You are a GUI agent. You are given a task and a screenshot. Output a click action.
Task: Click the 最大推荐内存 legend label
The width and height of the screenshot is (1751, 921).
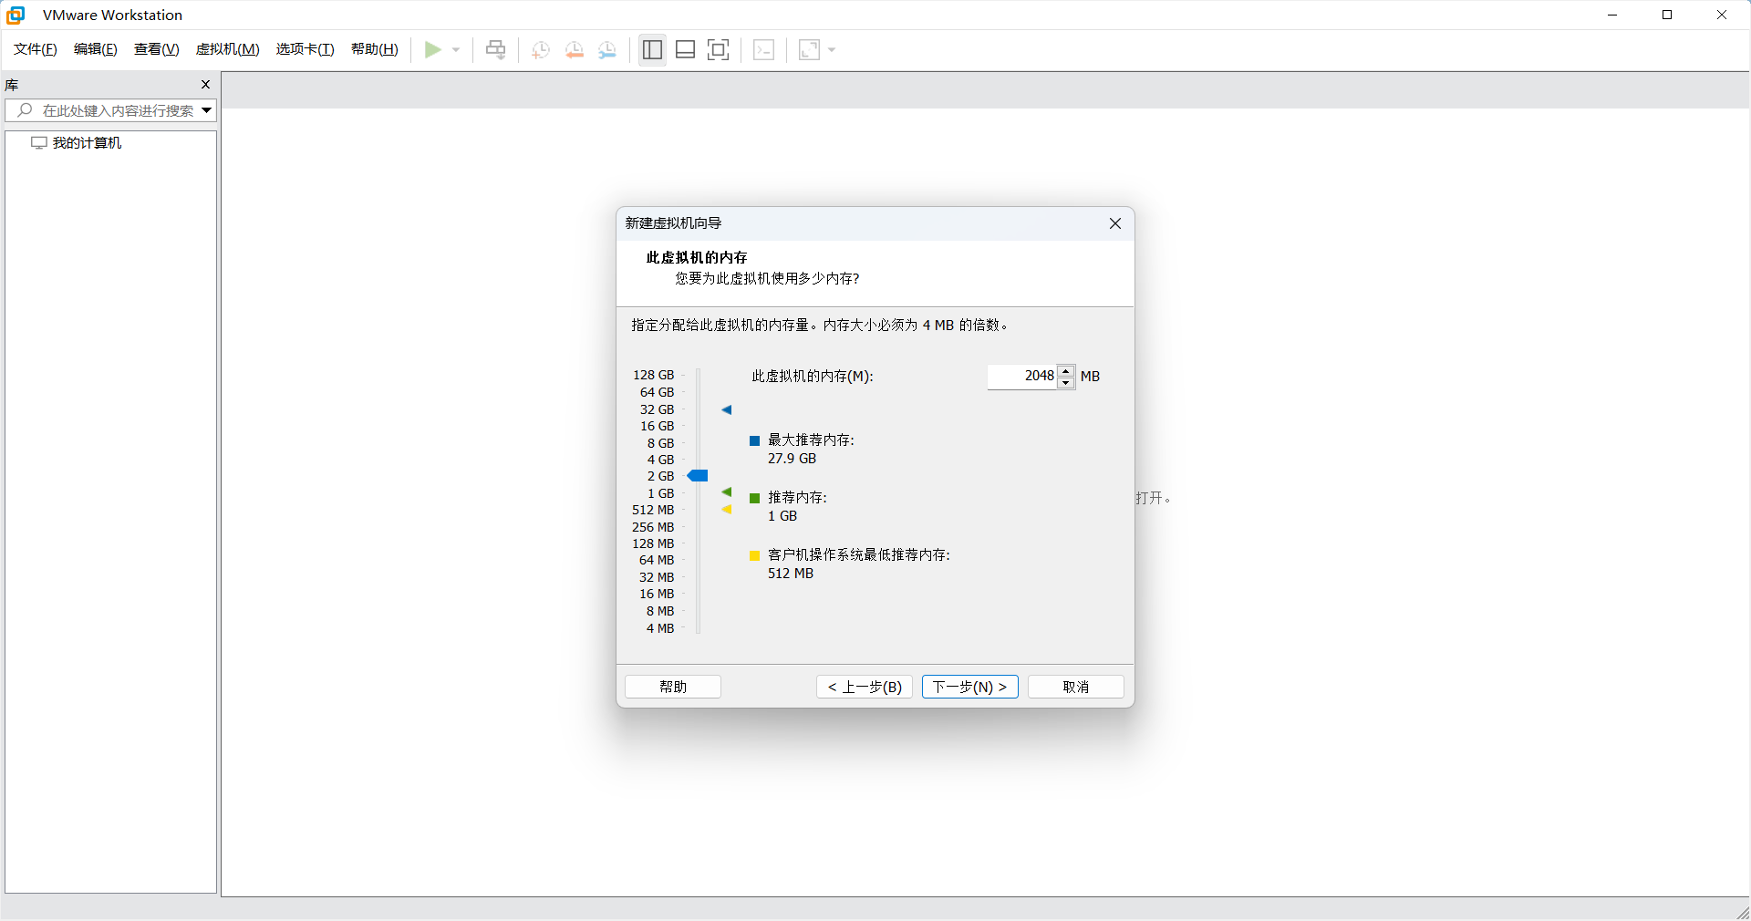[x=811, y=440]
